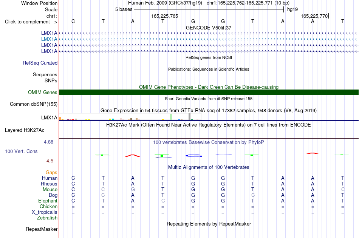This screenshot has width=359, height=238.
Task: Click the 165,225,770 ruler position marker
Action: 314,16
